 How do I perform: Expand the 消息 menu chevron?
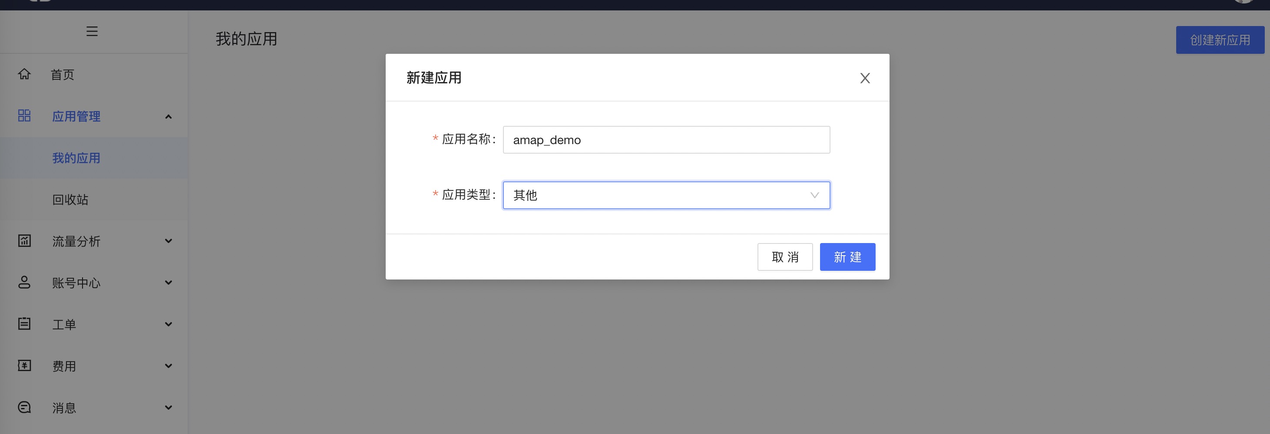tap(168, 408)
